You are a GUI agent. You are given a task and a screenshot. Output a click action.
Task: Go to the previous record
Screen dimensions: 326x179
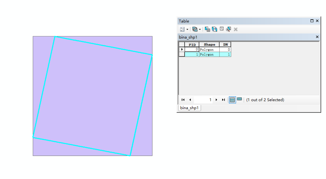pyautogui.click(x=190, y=100)
